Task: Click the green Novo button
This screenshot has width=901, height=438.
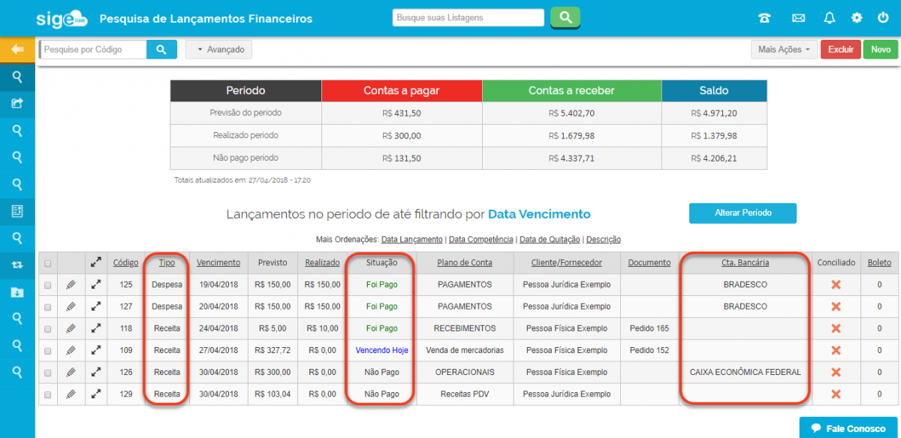Action: tap(881, 50)
